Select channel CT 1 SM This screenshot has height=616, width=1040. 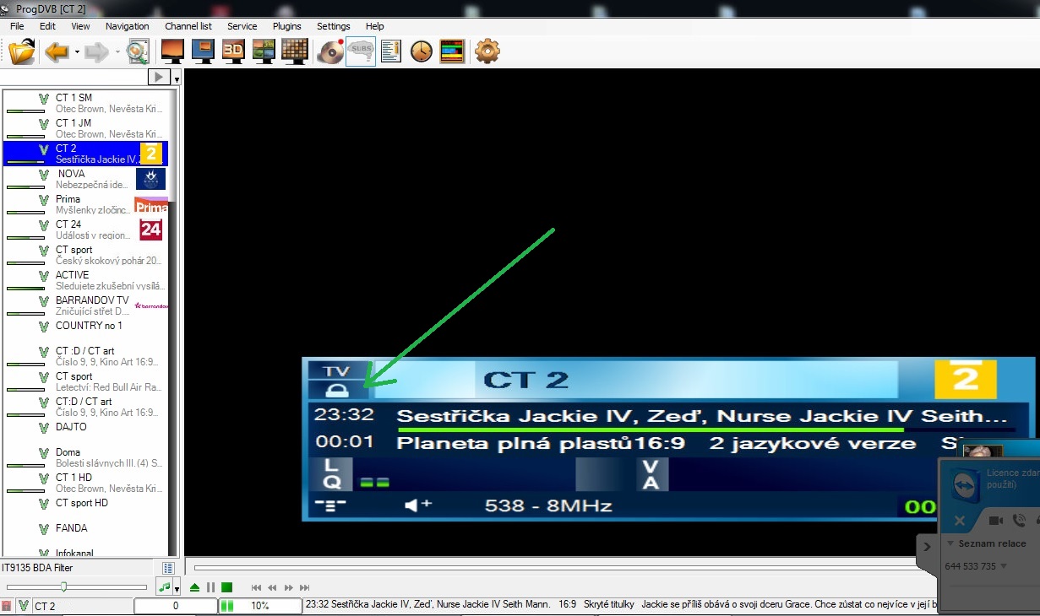coord(86,103)
